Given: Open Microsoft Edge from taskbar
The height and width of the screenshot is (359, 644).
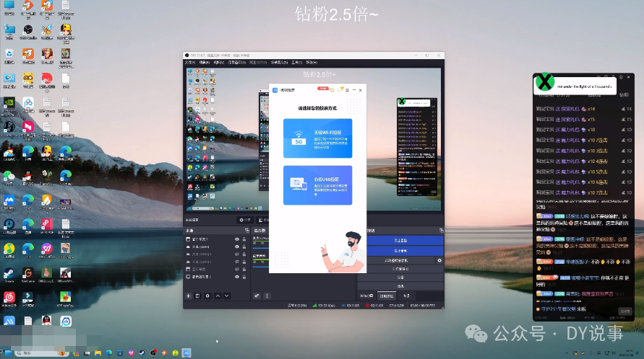Looking at the screenshot, I should tap(109, 353).
